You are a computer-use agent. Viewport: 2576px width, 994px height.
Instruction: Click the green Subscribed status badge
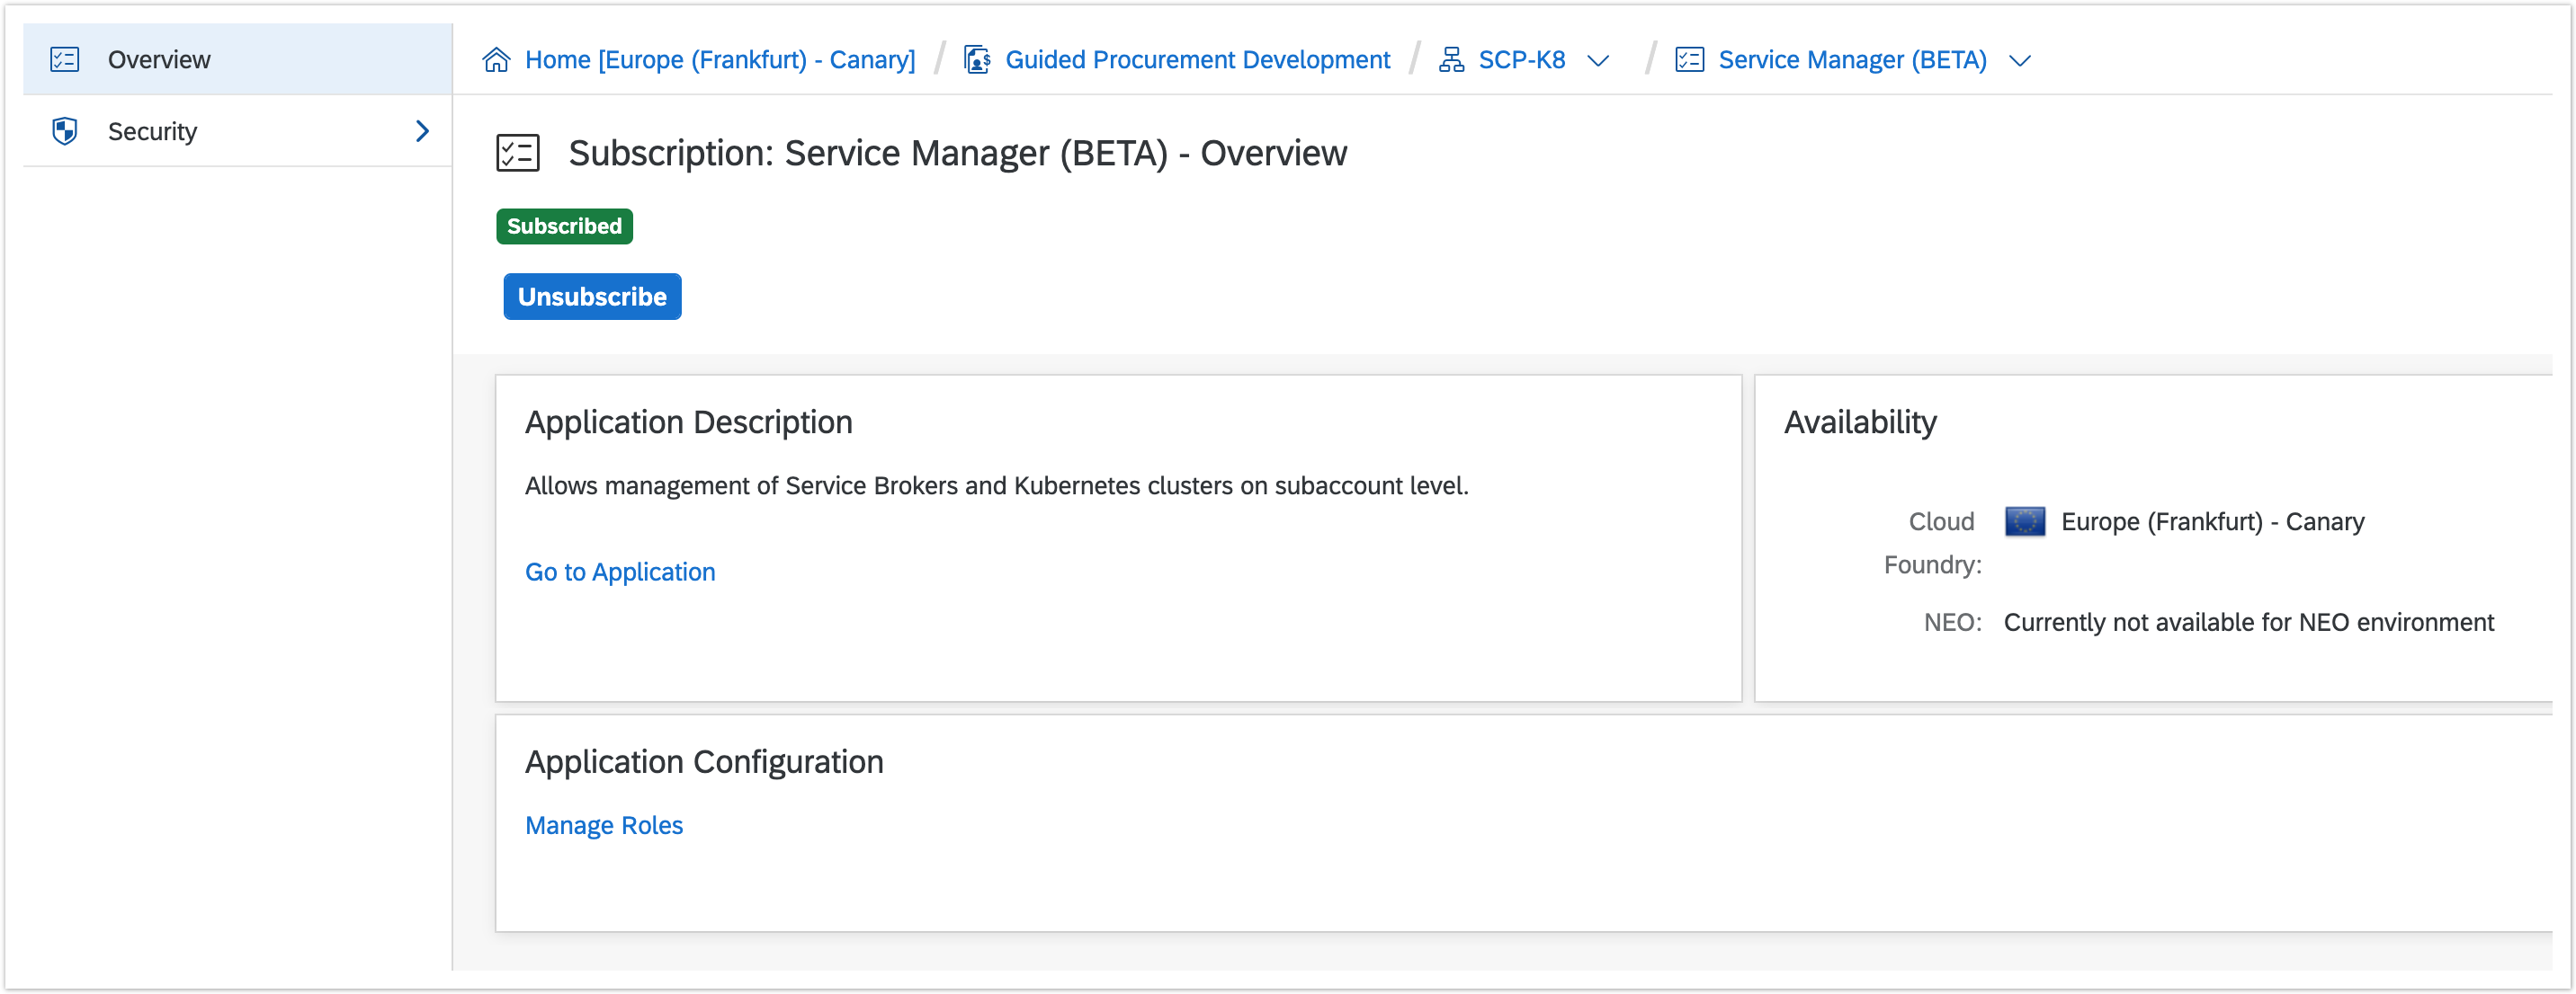click(x=564, y=226)
